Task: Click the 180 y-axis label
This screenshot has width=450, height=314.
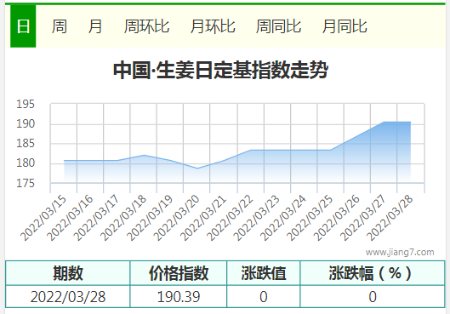Action: pyautogui.click(x=26, y=163)
